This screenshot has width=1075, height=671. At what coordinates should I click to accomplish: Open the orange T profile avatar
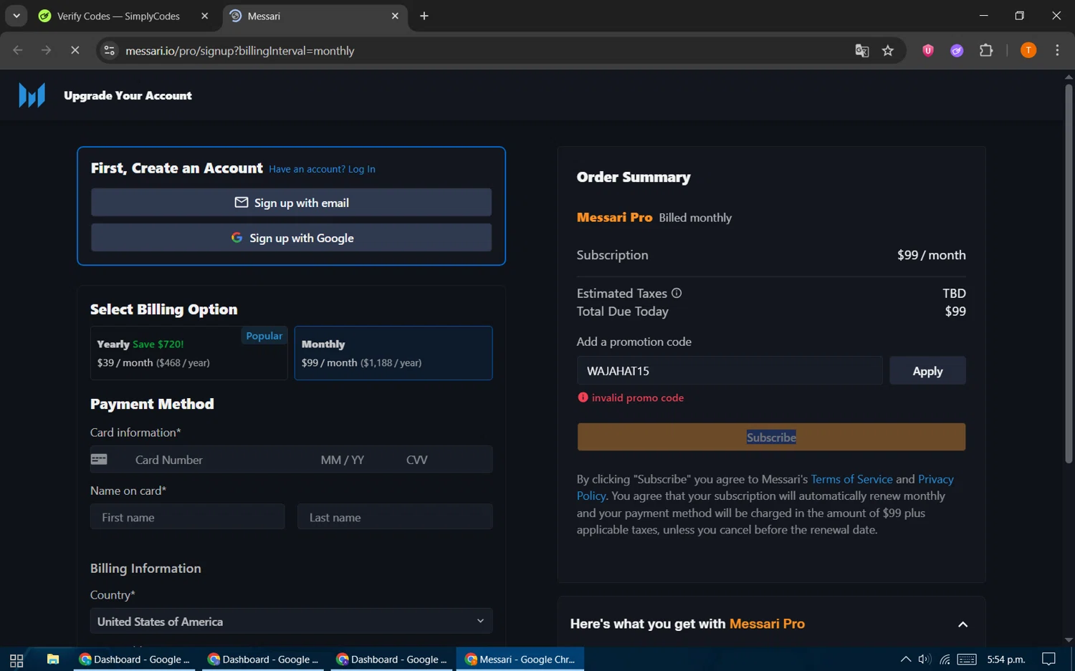(1028, 50)
